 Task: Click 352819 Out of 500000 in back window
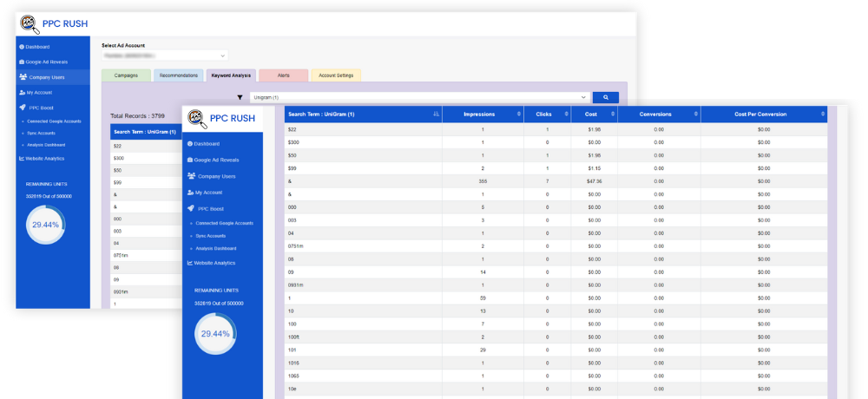[x=49, y=196]
